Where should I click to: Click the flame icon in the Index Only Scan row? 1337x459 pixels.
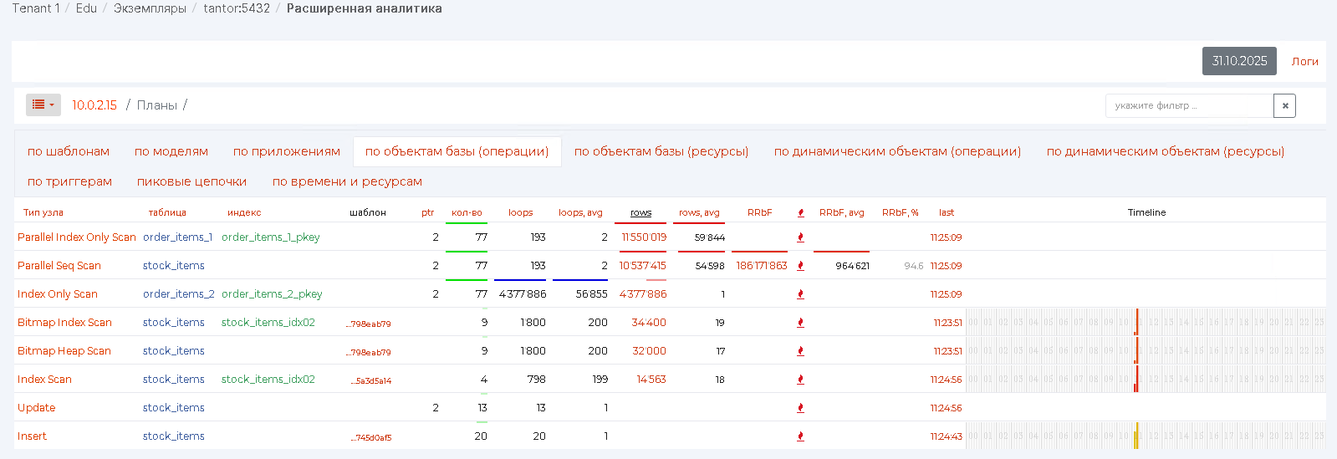[x=800, y=294]
